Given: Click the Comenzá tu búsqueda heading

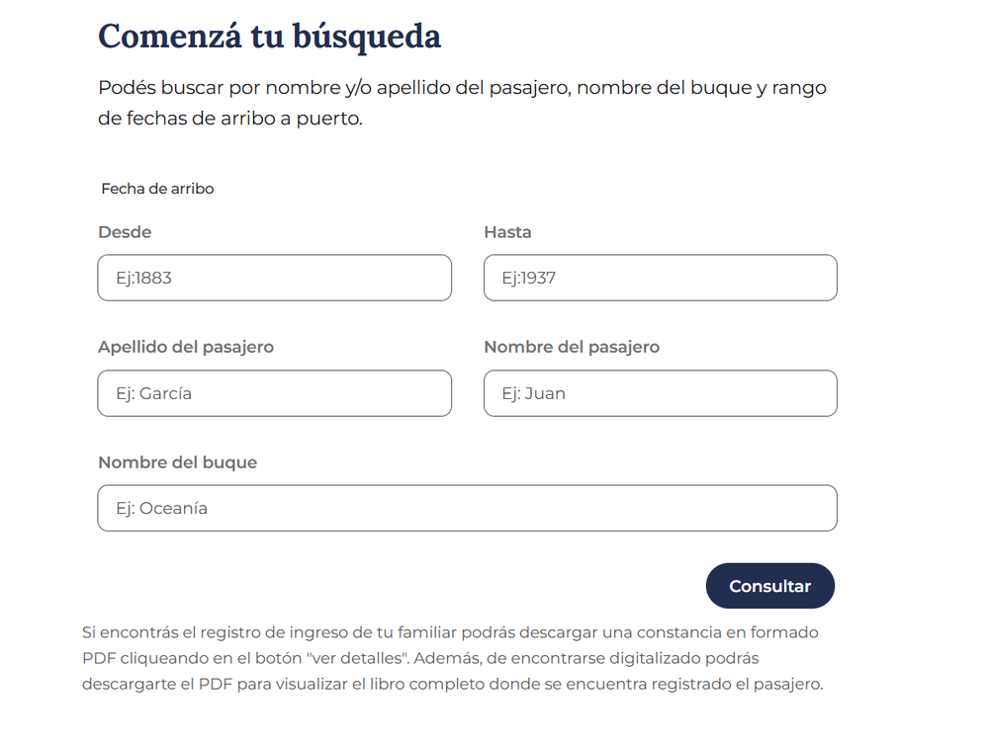Looking at the screenshot, I should [269, 36].
